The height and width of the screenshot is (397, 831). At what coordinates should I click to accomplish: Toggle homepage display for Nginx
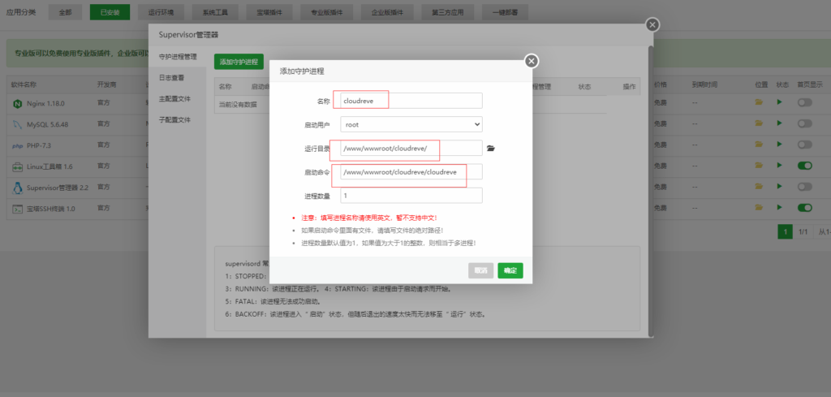(804, 102)
